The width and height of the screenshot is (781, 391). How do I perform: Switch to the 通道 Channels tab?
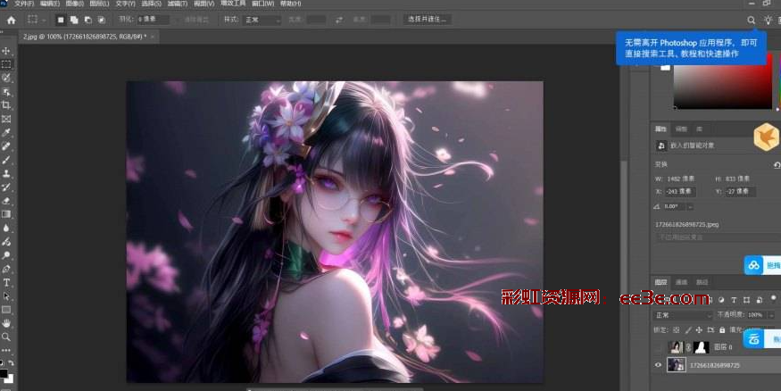pos(680,282)
